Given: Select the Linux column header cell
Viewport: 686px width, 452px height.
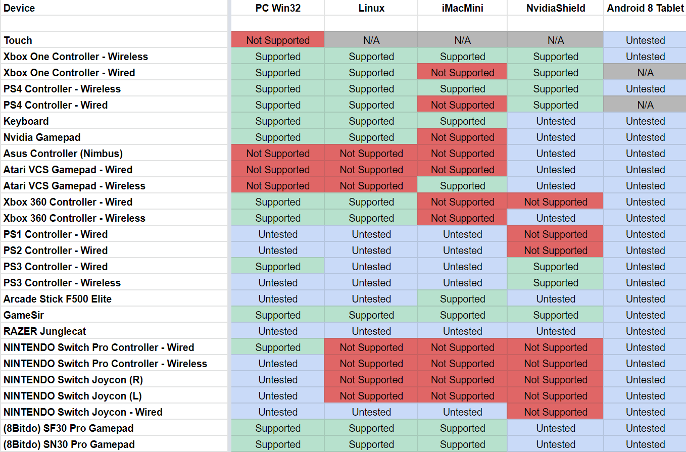Looking at the screenshot, I should [x=371, y=8].
